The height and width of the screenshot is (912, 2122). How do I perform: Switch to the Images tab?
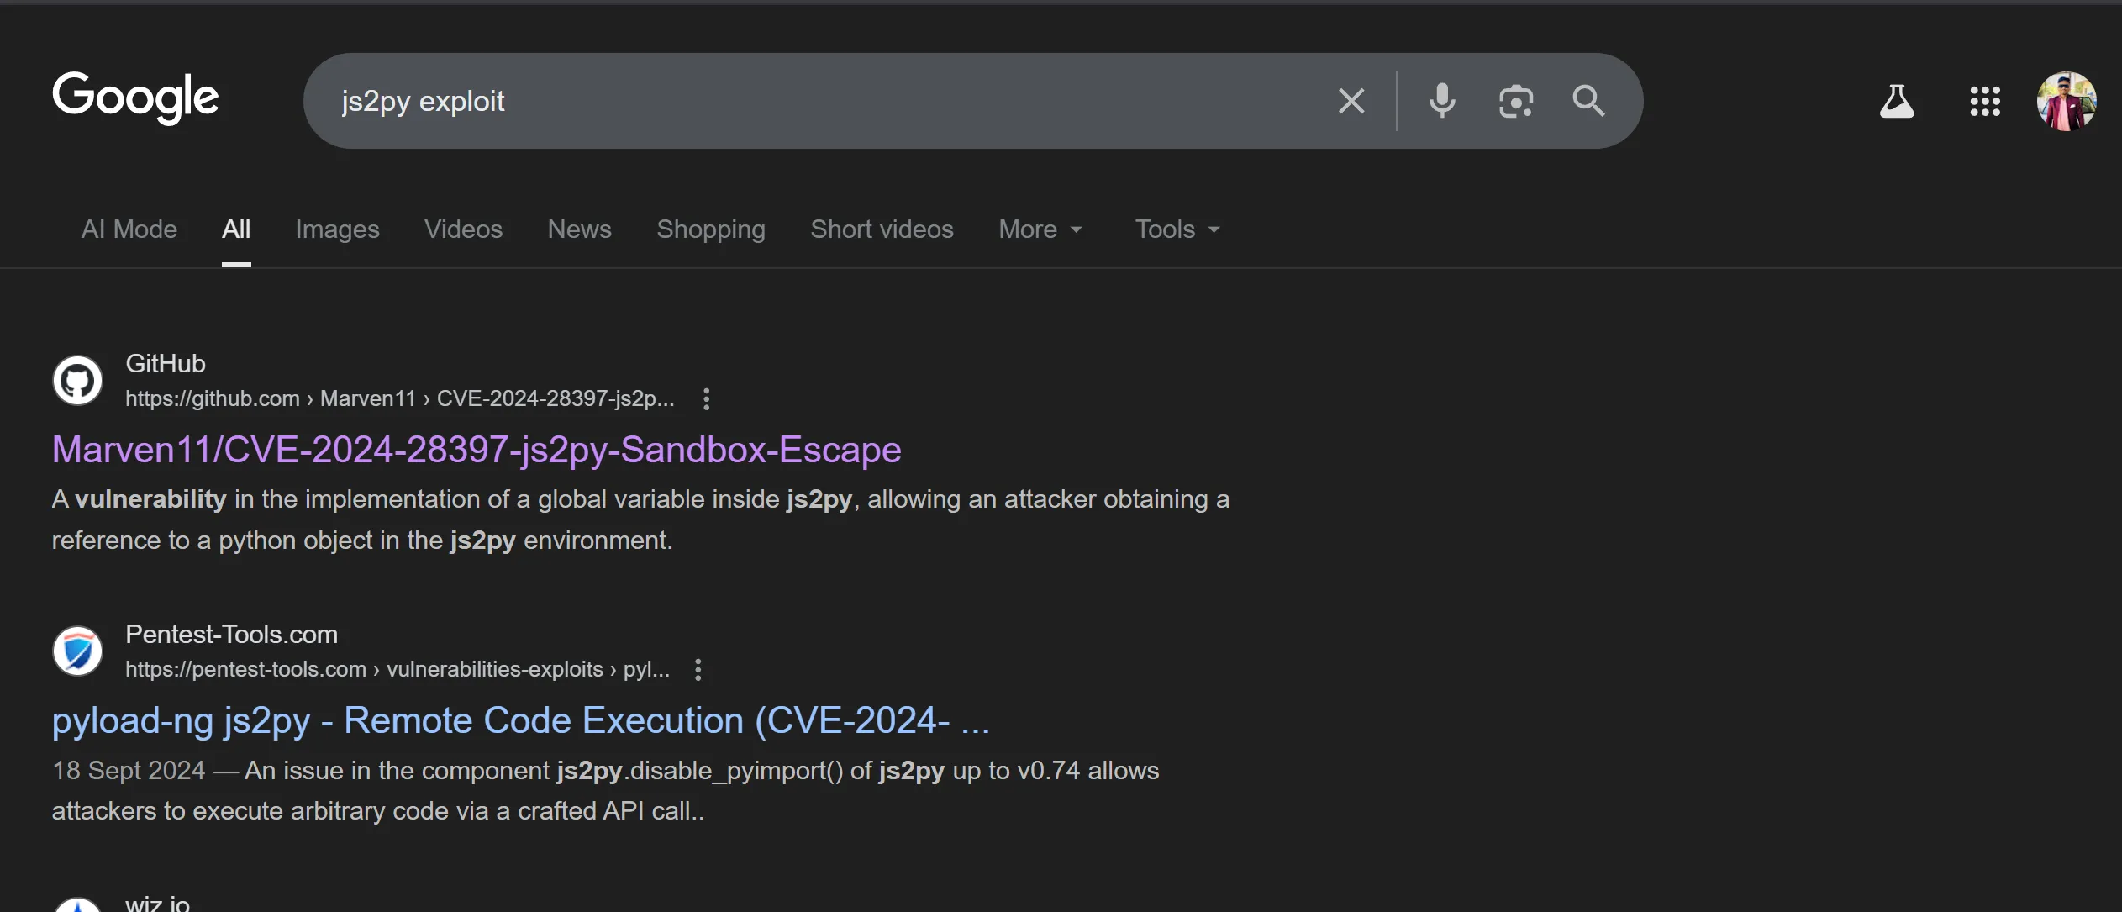(x=337, y=229)
